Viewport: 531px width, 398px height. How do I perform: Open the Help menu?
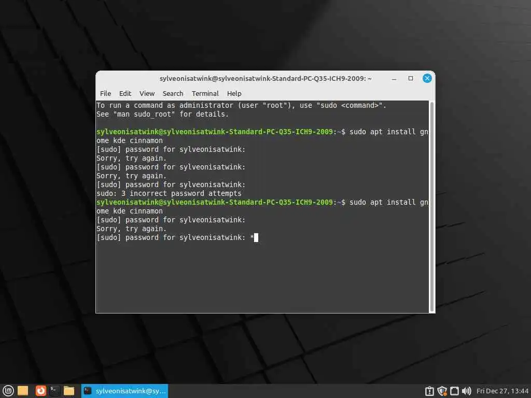pos(234,93)
